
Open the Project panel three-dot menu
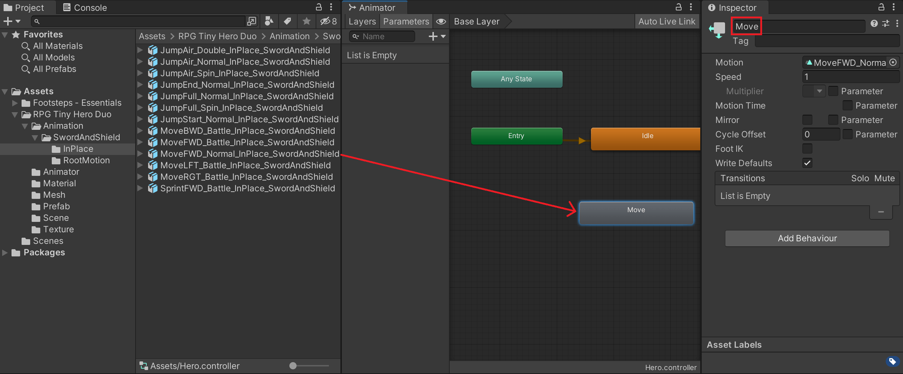tap(331, 7)
